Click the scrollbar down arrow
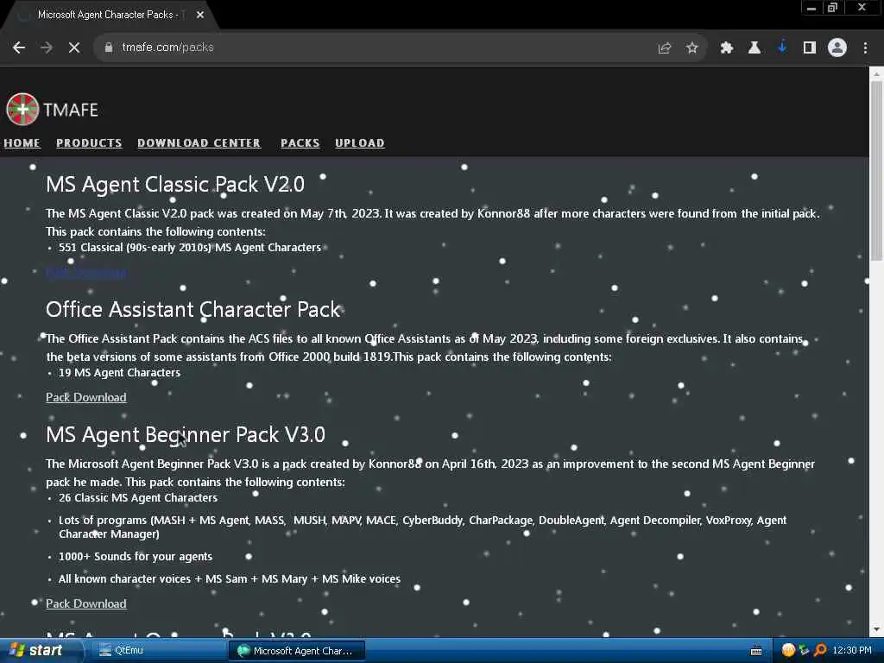Screen dimensions: 884x663 pos(876,629)
